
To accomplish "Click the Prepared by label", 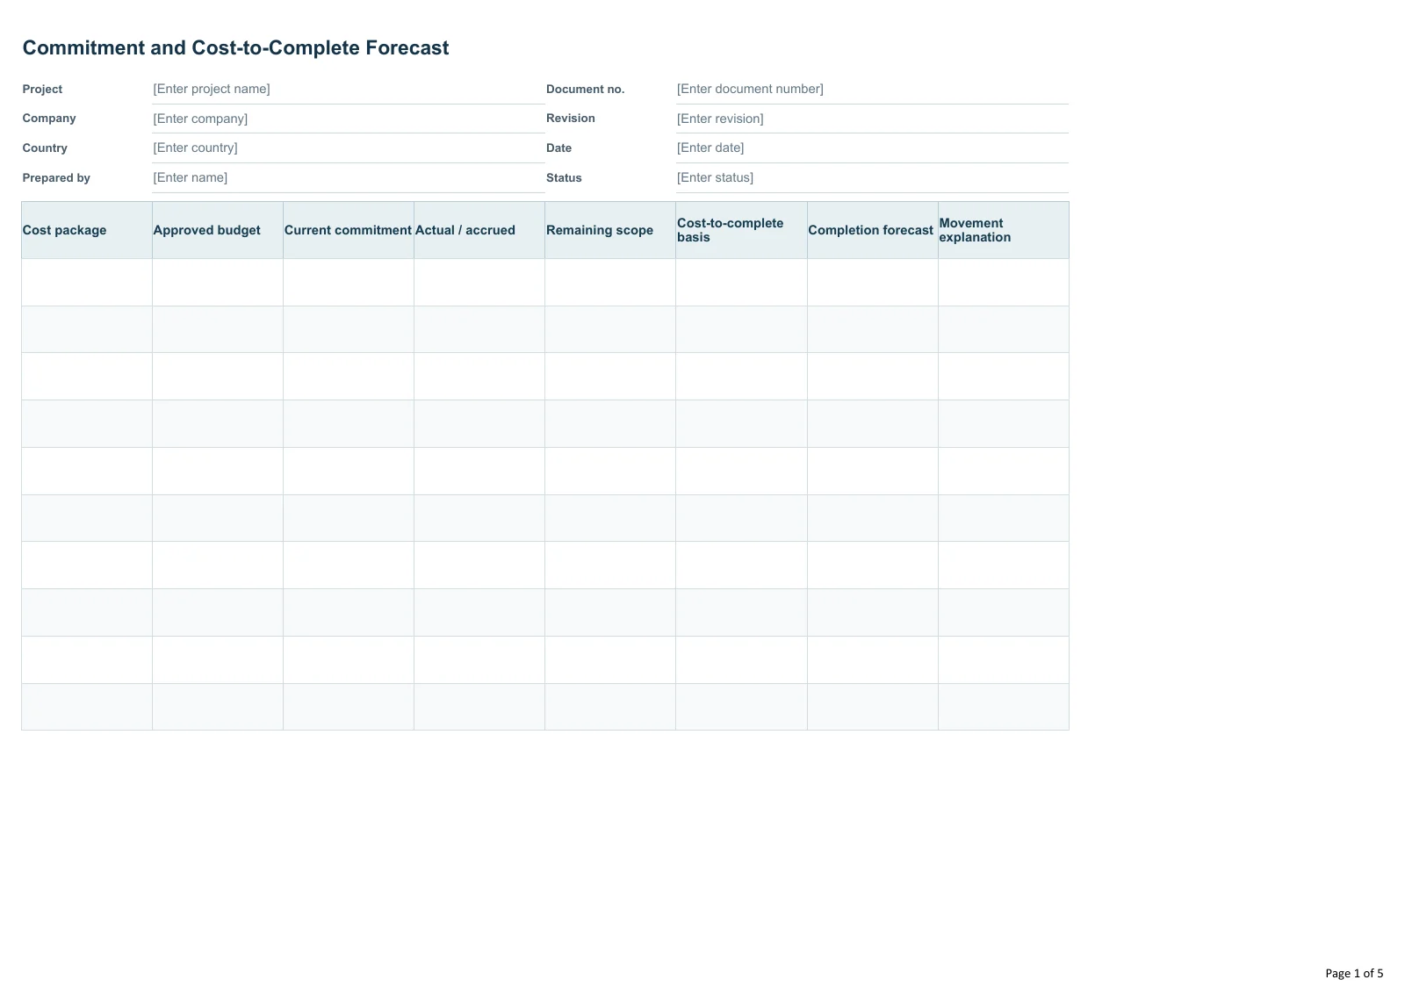I will [x=56, y=178].
